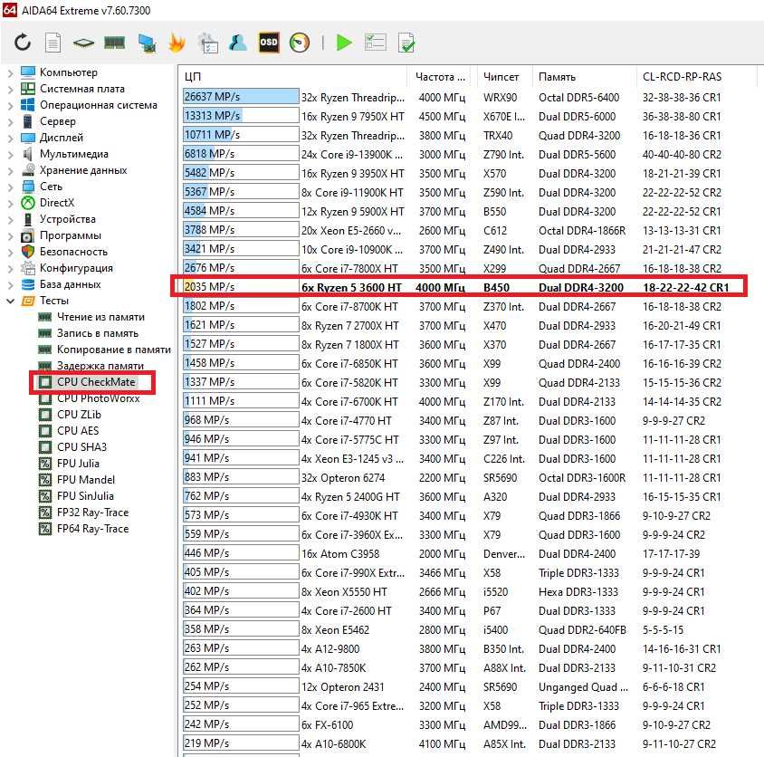764x757 pixels.
Task: Select CPU ZLib test
Action: pyautogui.click(x=79, y=415)
